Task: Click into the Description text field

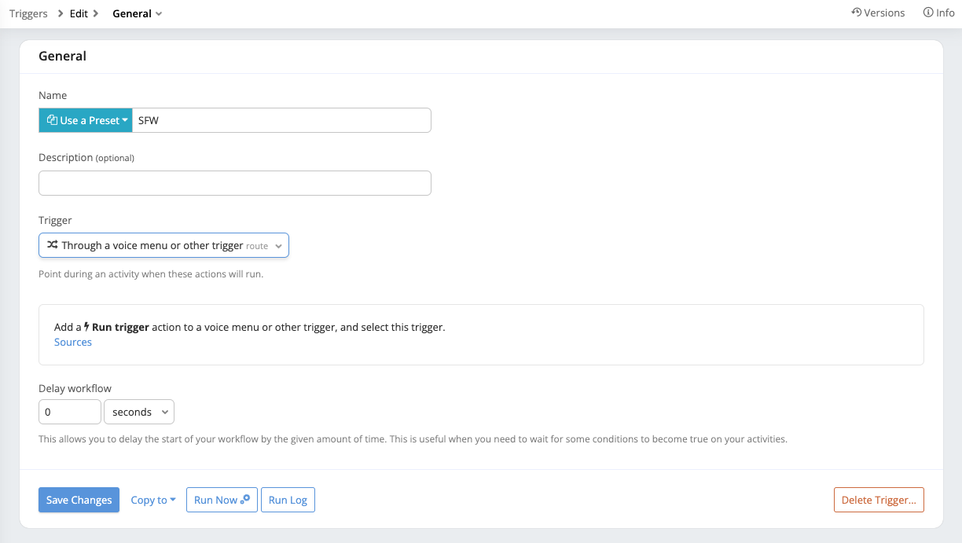Action: click(234, 183)
